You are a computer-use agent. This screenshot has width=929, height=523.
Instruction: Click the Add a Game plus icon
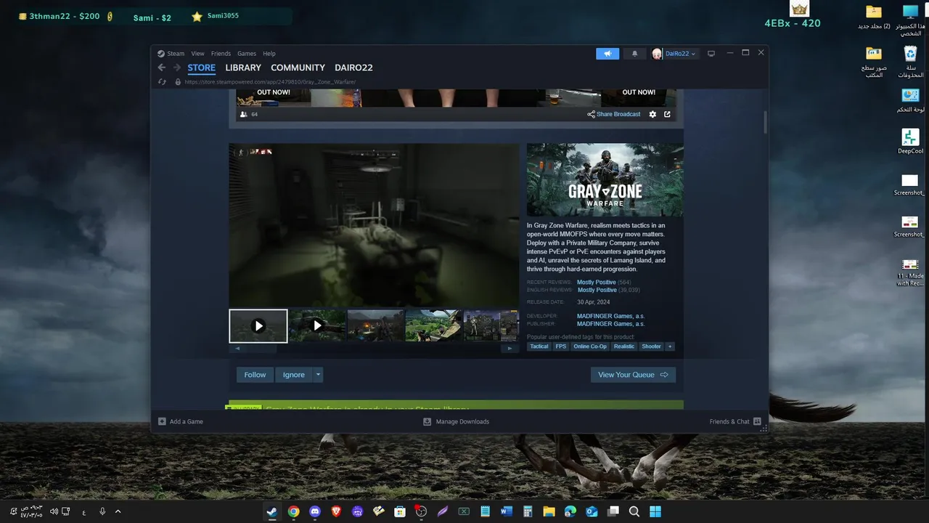[x=162, y=421]
